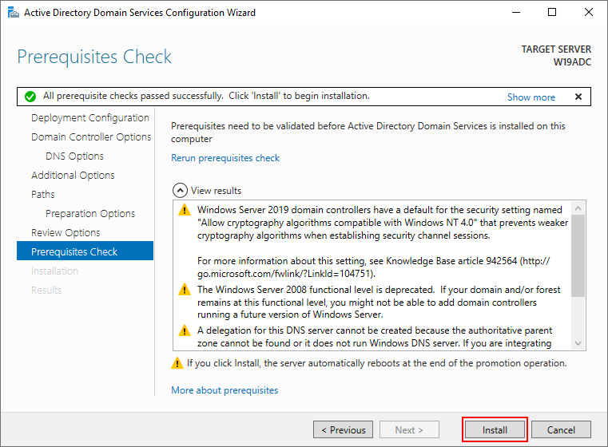The height and width of the screenshot is (447, 608).
Task: Click the warning icon beside reboot notice
Action: click(177, 363)
